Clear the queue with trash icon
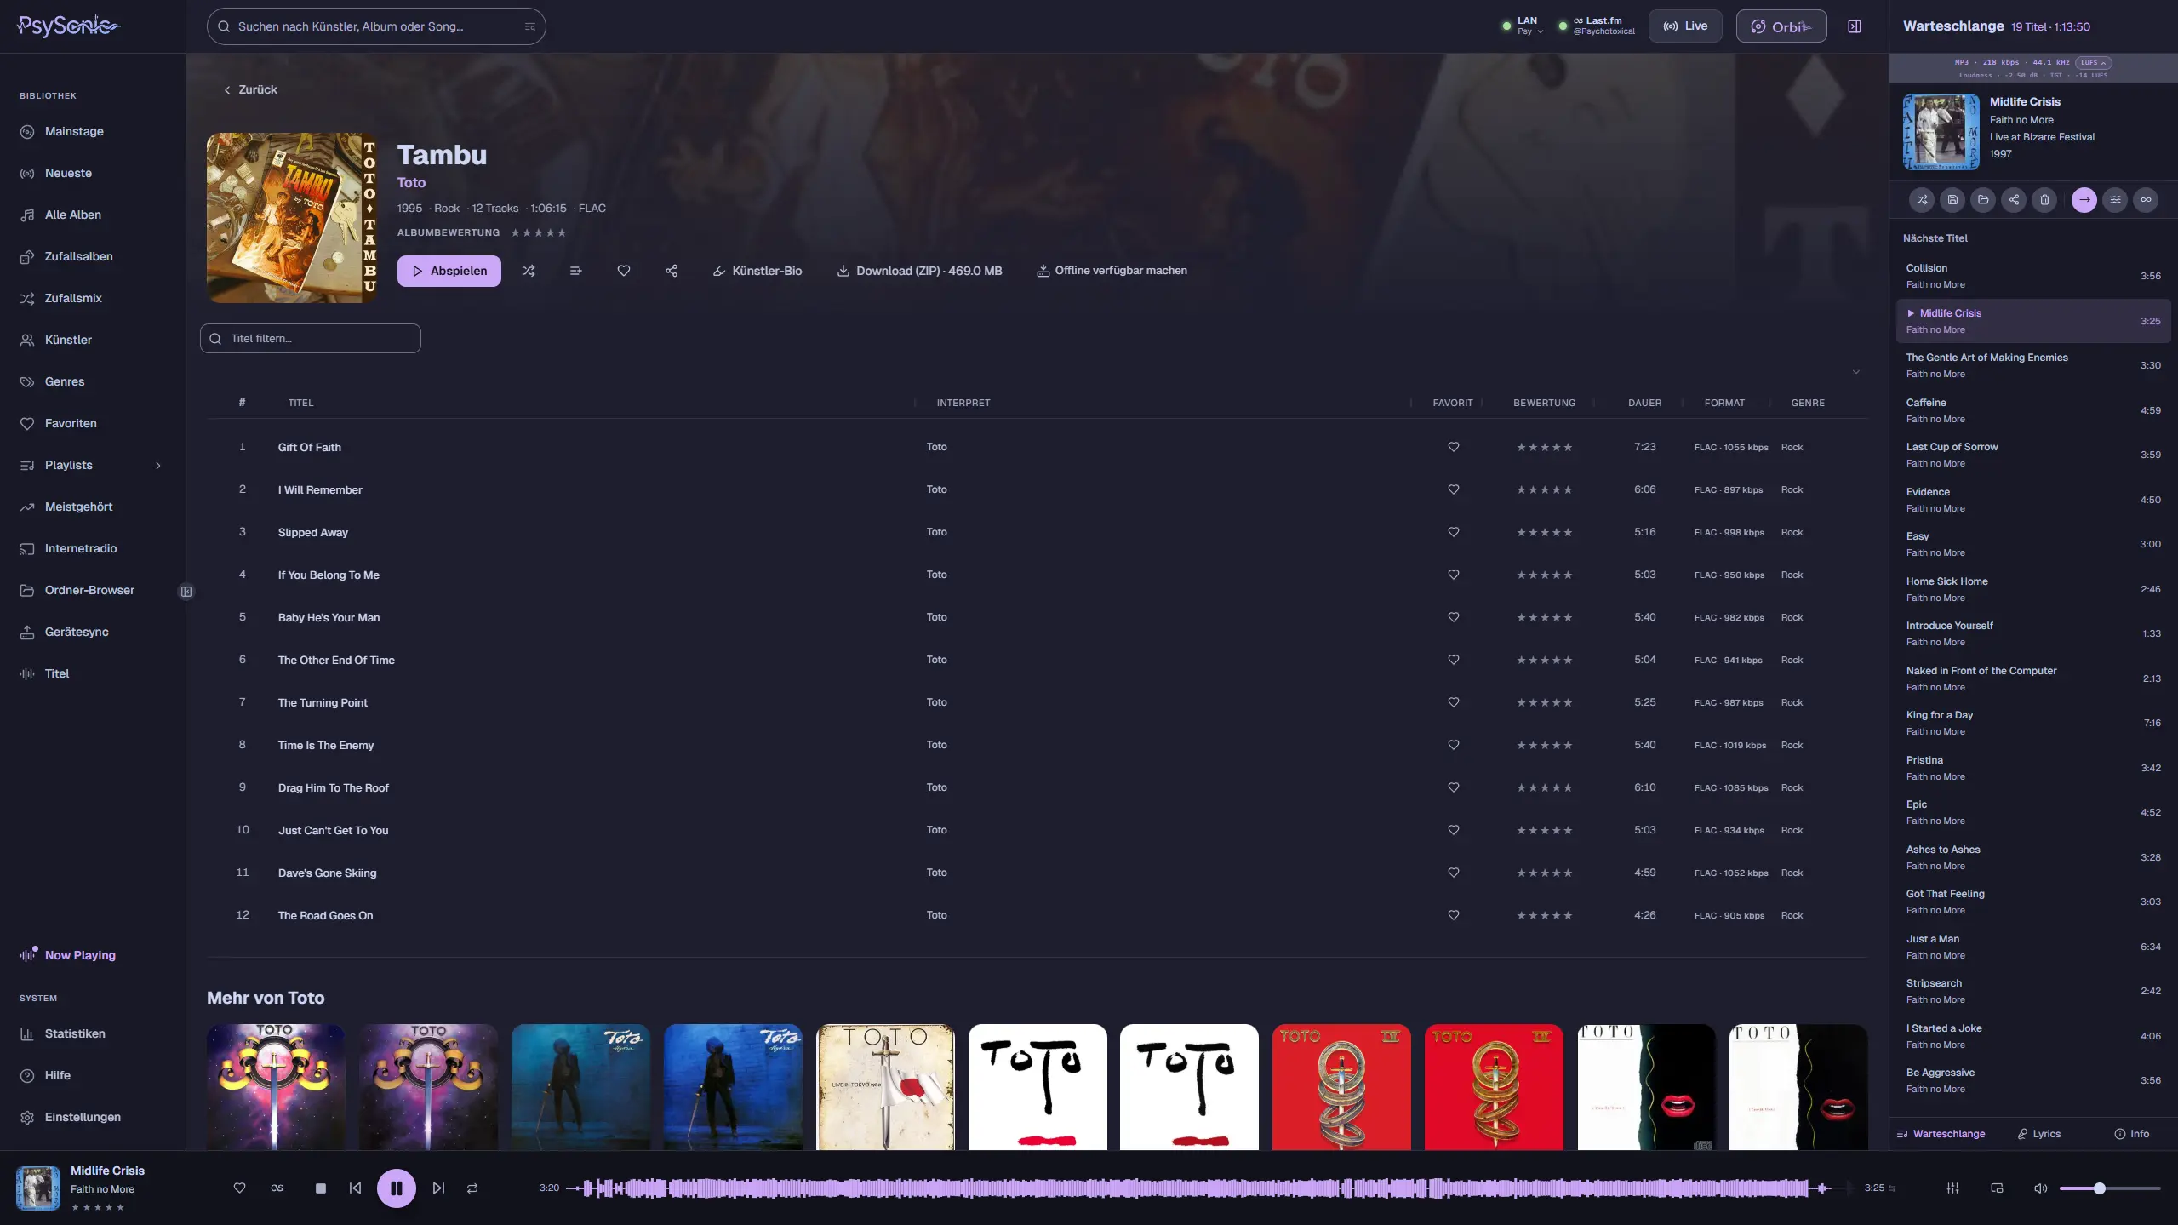 tap(2044, 200)
